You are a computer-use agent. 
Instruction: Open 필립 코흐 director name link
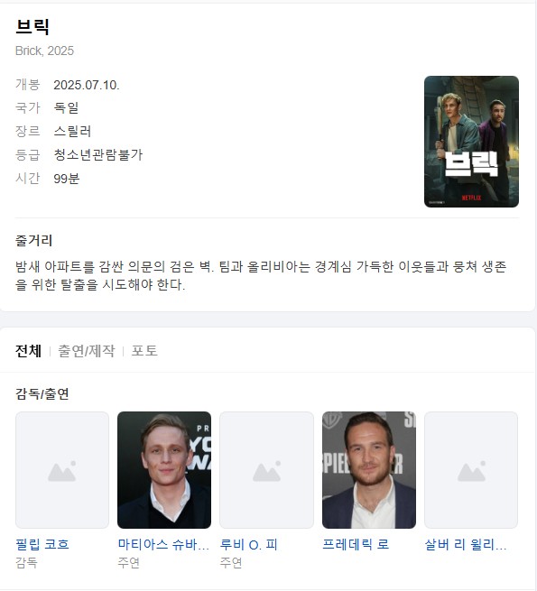[42, 544]
